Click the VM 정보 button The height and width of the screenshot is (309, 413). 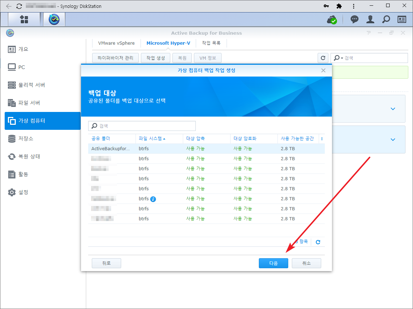[x=208, y=58]
